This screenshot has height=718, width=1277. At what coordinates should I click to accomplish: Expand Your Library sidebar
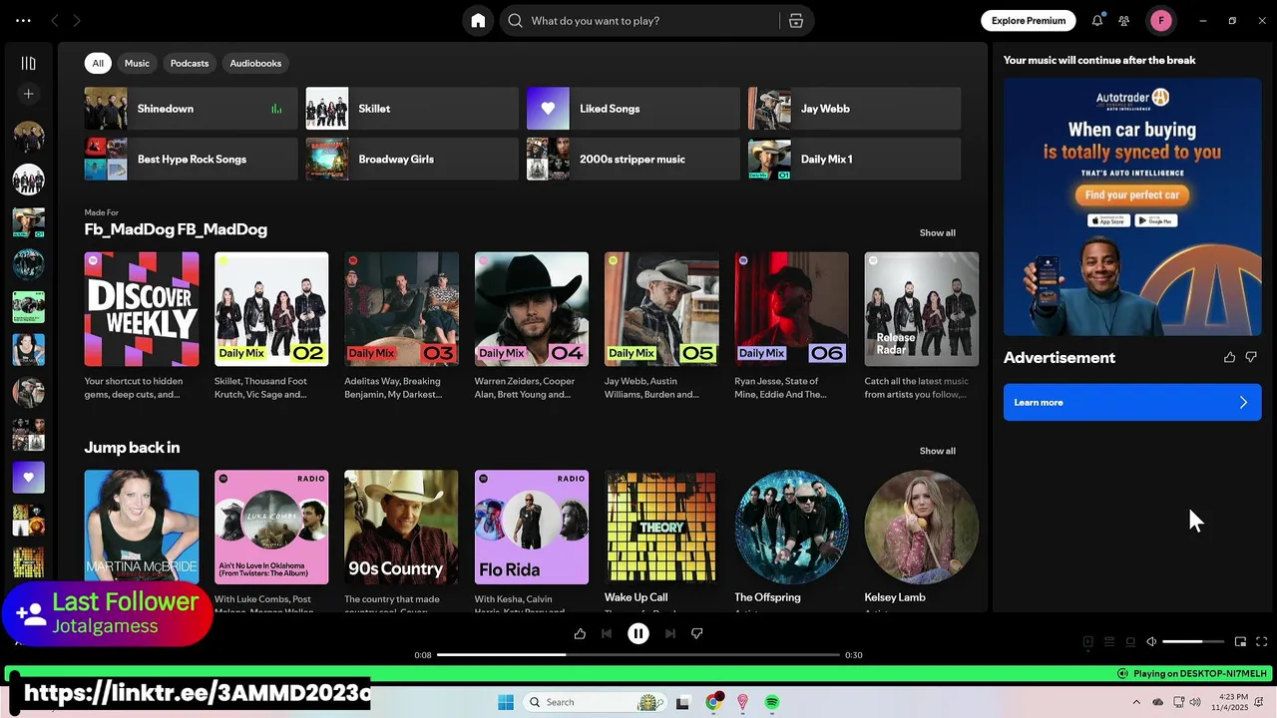point(28,63)
